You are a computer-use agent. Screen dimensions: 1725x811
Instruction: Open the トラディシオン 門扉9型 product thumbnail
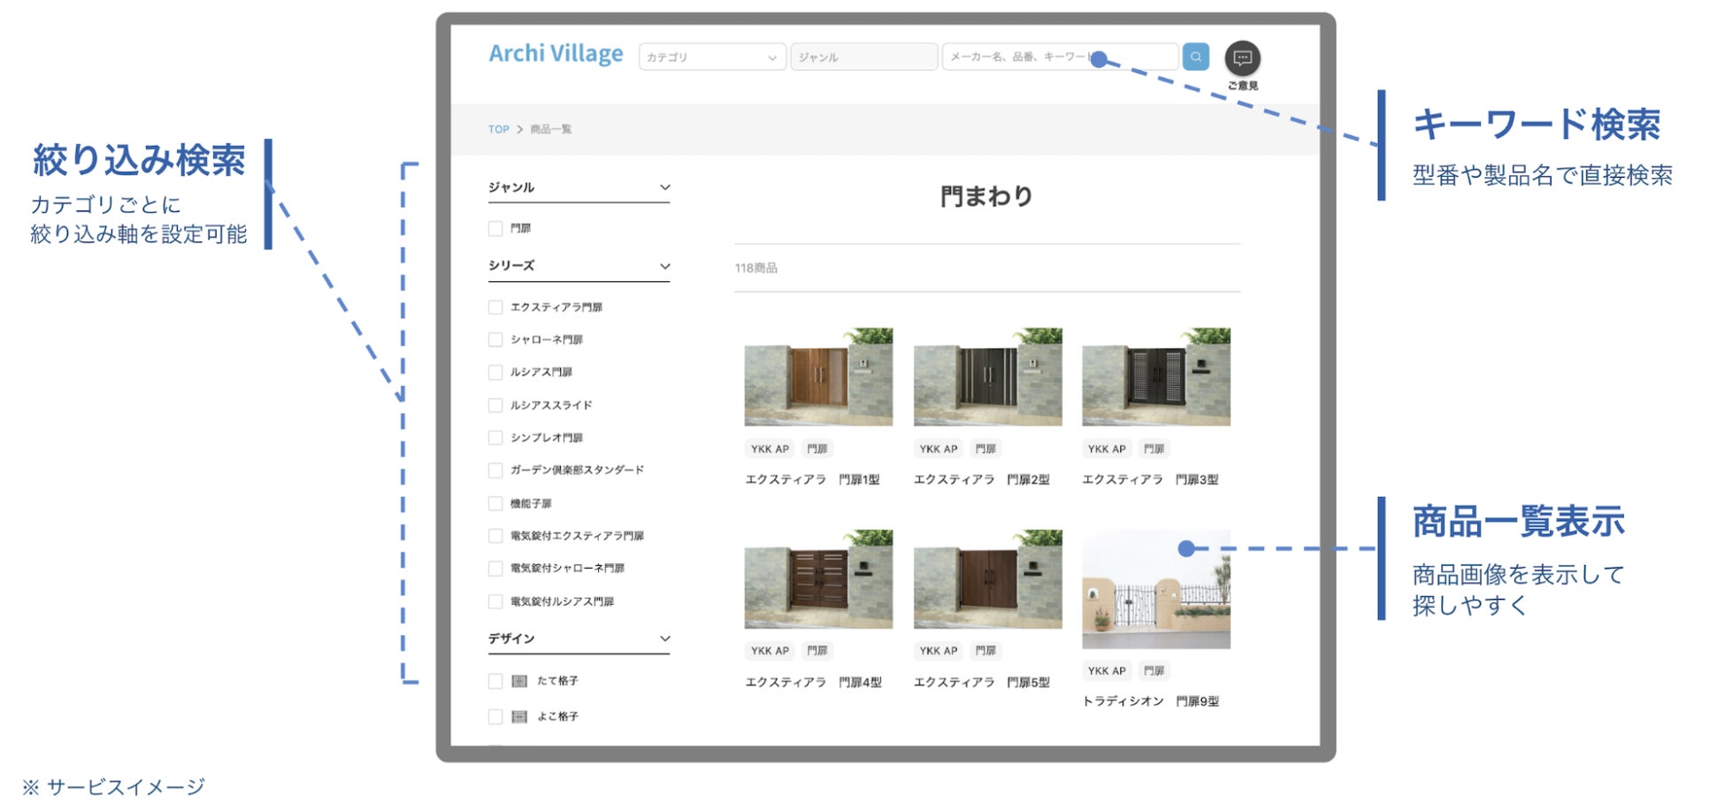1155,590
